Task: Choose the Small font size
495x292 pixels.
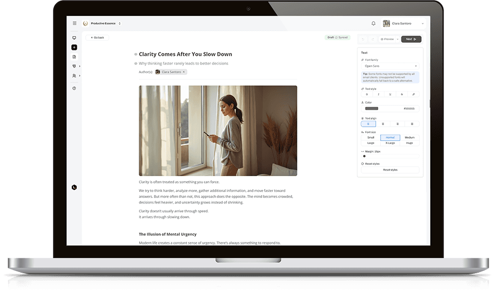Action: (x=371, y=138)
